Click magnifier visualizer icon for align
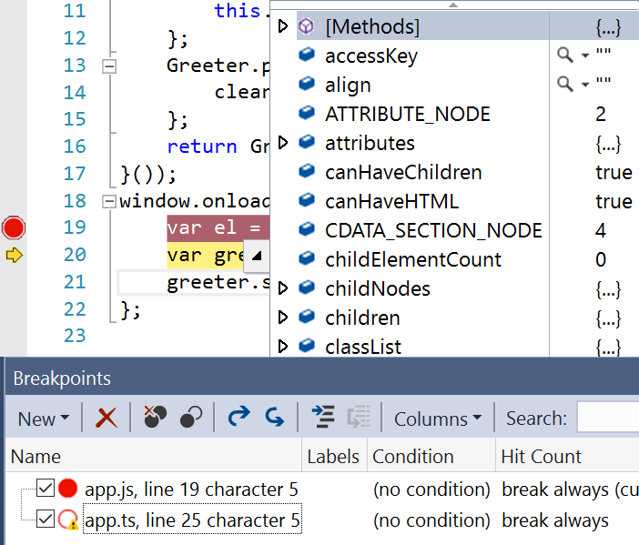This screenshot has height=545, width=639. [x=565, y=84]
